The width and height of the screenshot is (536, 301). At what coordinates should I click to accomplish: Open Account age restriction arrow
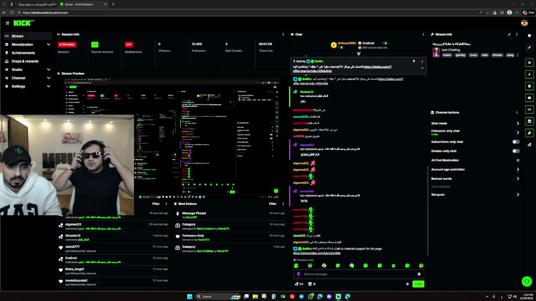pos(518,169)
